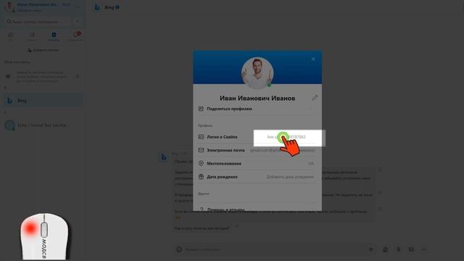Click the Логин в Скайпе ID card icon
Viewport: 464px width, 261px height.
point(202,137)
